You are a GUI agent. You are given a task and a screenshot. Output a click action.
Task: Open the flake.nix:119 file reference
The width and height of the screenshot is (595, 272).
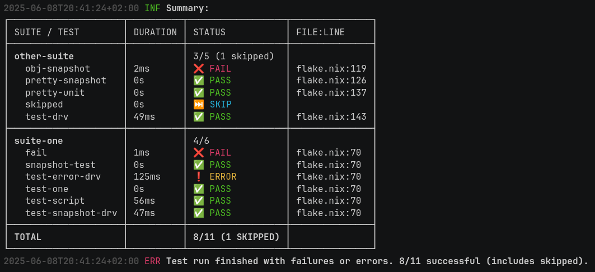coord(331,69)
